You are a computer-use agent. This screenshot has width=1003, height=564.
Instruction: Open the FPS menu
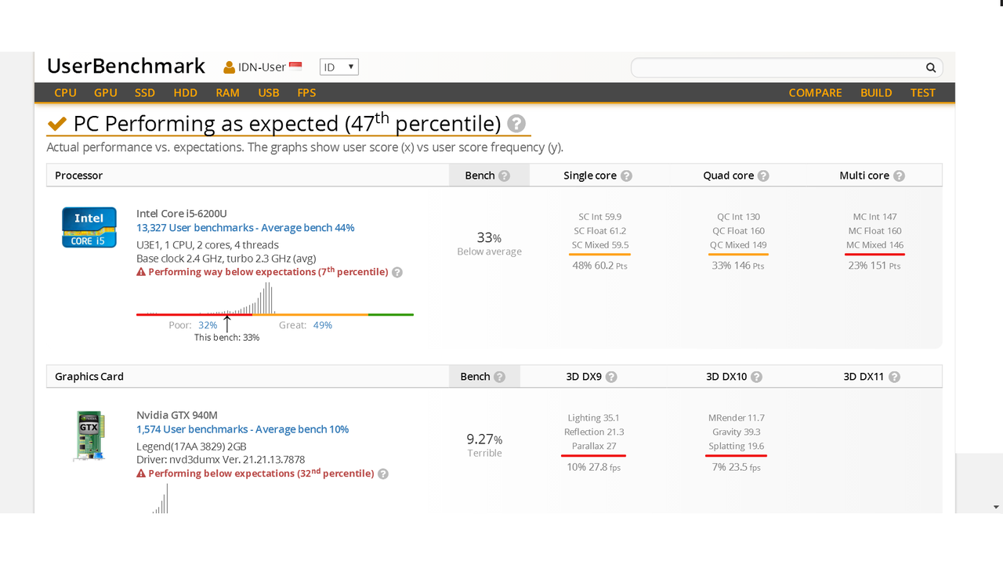tap(306, 92)
